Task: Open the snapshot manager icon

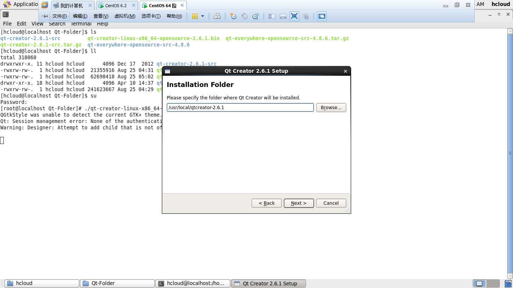Action: click(256, 16)
